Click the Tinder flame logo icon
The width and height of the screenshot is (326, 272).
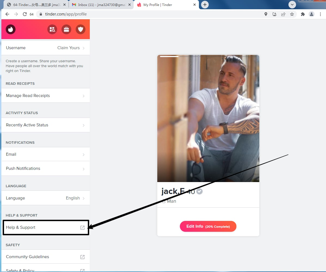[x=11, y=29]
